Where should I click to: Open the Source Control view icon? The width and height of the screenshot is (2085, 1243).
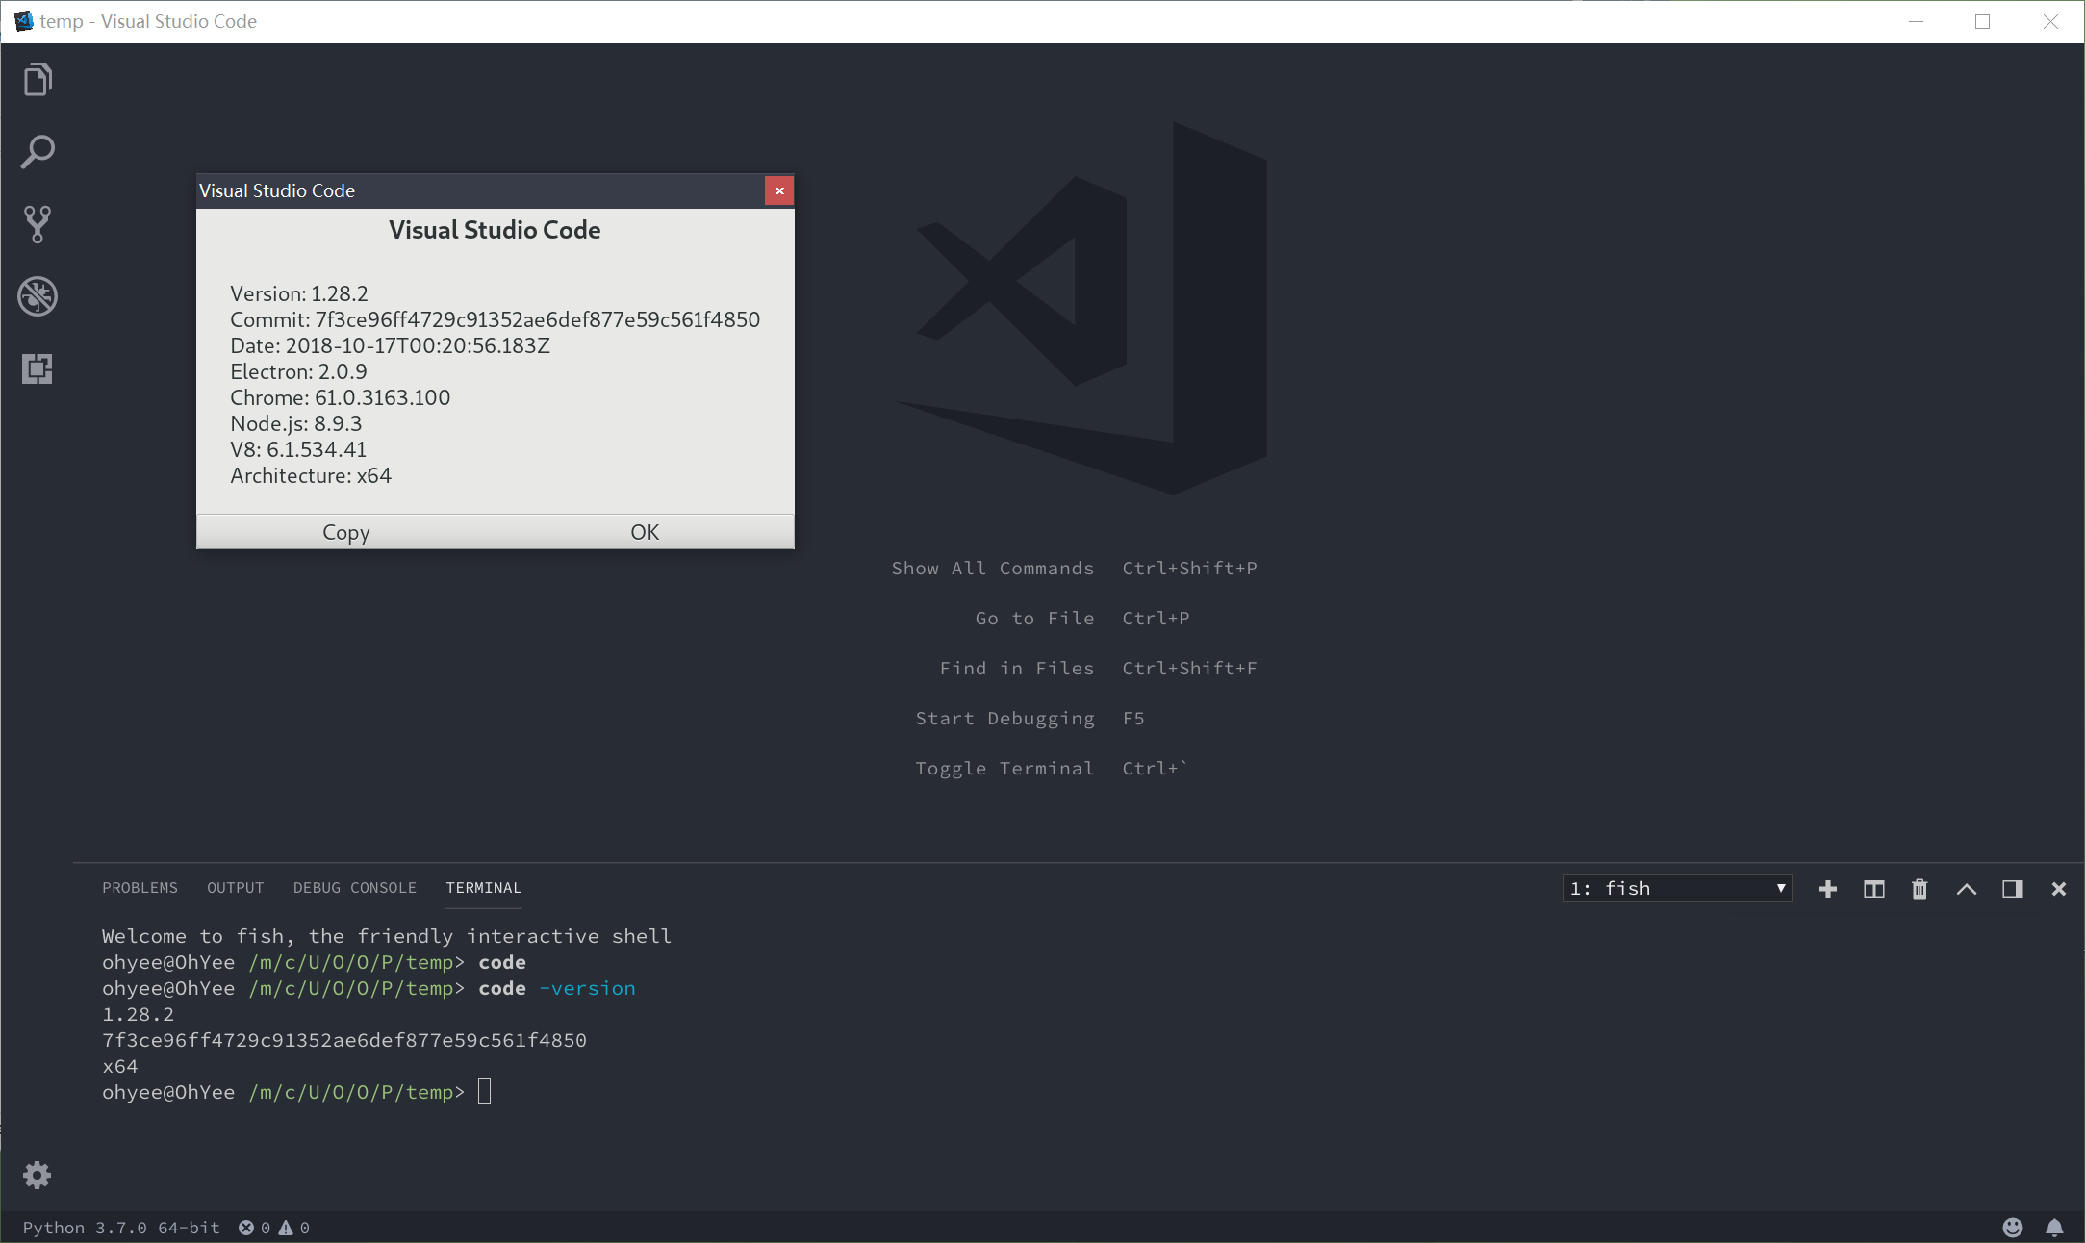38,224
